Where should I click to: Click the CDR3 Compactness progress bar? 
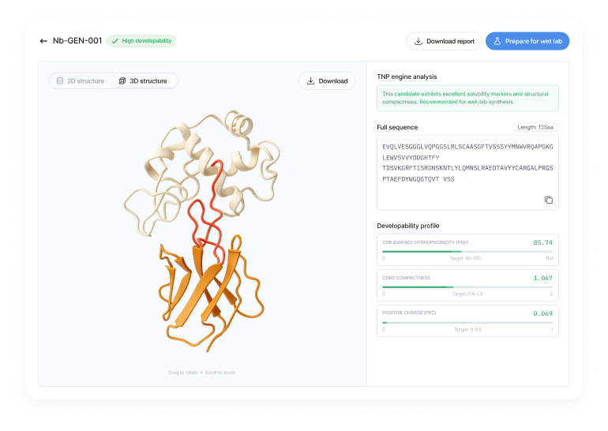[x=467, y=287]
